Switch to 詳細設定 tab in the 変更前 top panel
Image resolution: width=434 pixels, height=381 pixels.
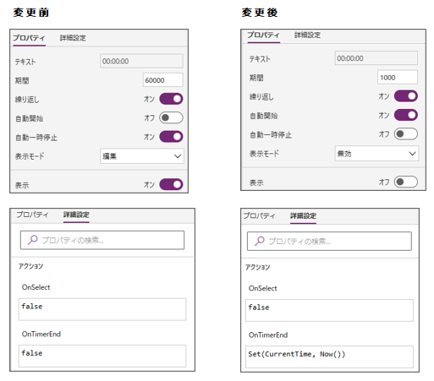tap(73, 38)
